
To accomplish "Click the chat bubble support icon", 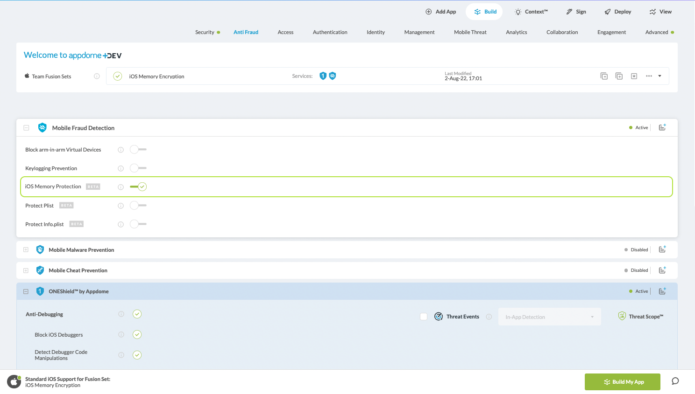I will [x=675, y=381].
